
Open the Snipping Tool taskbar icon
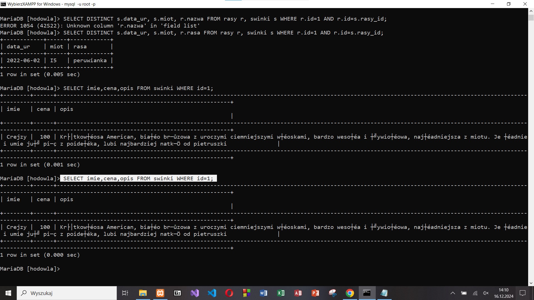coord(333,293)
